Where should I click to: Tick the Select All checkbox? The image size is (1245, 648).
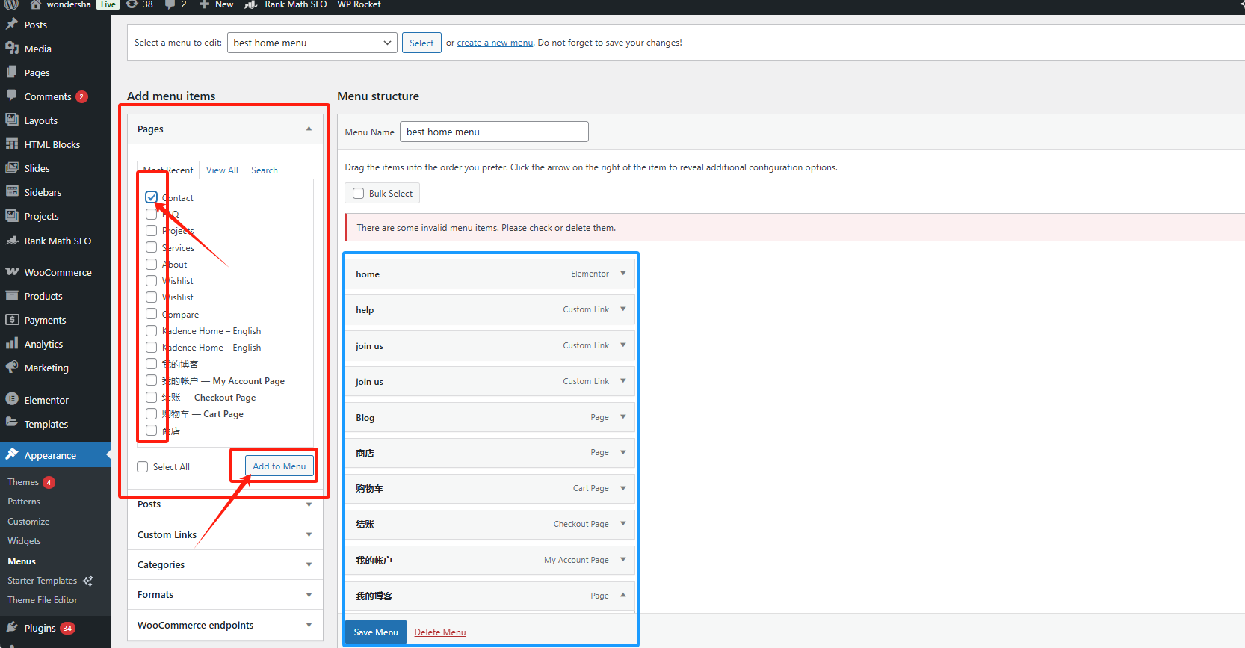143,467
